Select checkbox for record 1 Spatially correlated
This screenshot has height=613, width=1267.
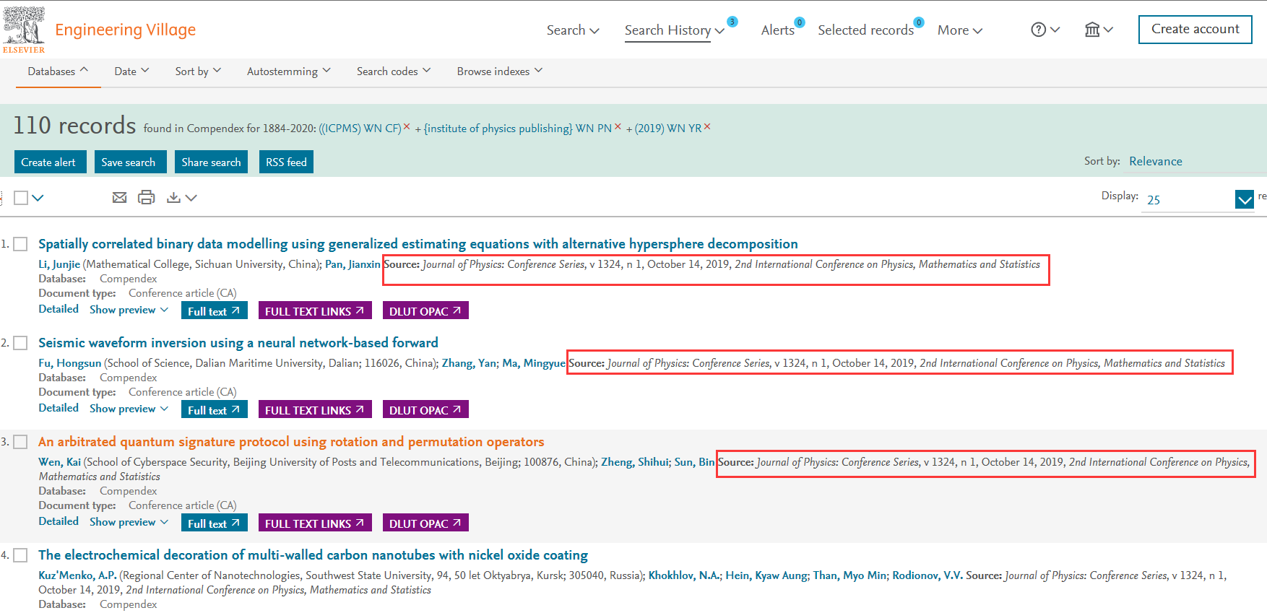coord(21,244)
